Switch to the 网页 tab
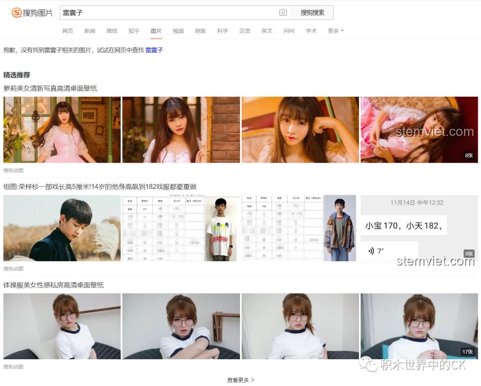The height and width of the screenshot is (386, 481). tap(68, 31)
